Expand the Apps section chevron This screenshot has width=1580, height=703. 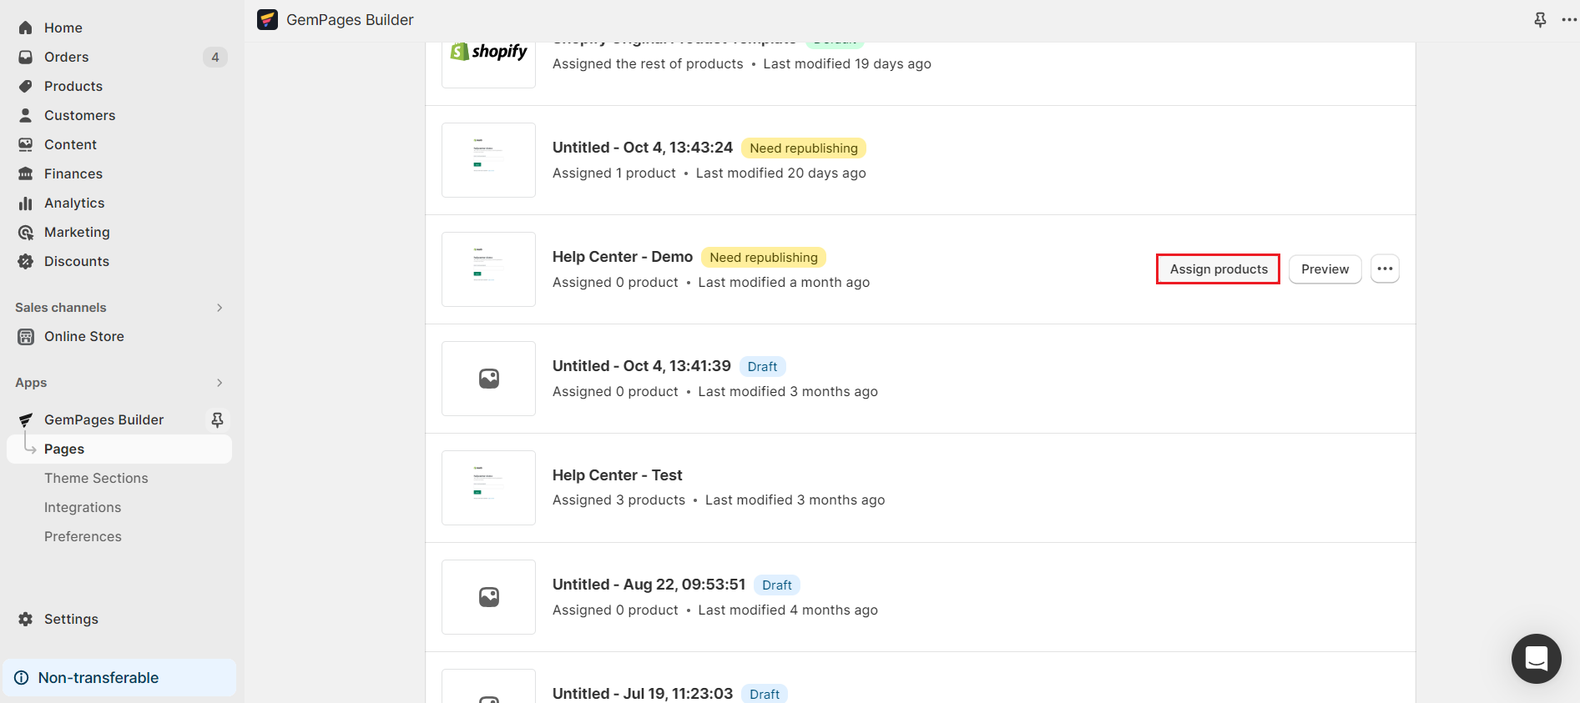click(220, 383)
